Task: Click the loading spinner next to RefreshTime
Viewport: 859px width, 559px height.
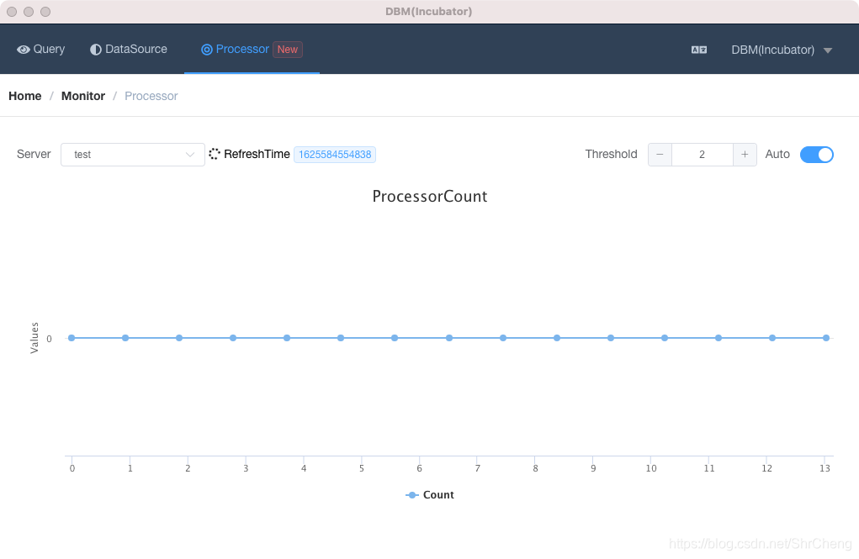Action: point(215,154)
